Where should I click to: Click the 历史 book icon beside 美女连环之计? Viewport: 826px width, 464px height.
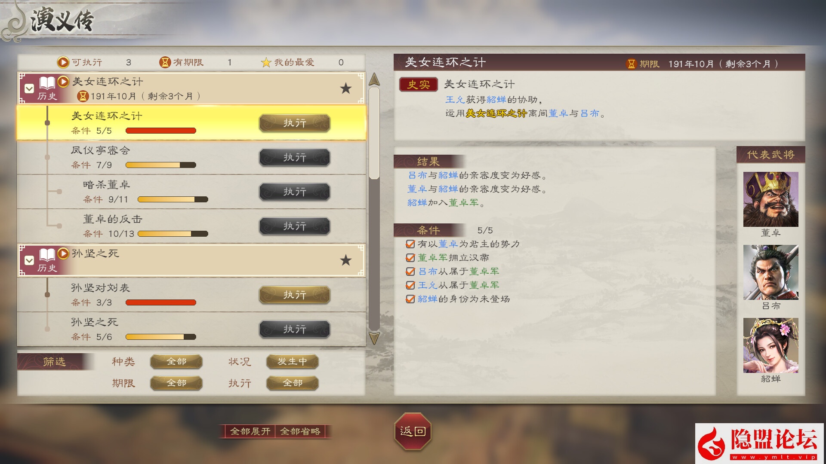coord(47,83)
